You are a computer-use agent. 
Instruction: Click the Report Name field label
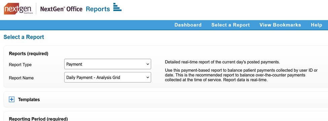(x=21, y=78)
